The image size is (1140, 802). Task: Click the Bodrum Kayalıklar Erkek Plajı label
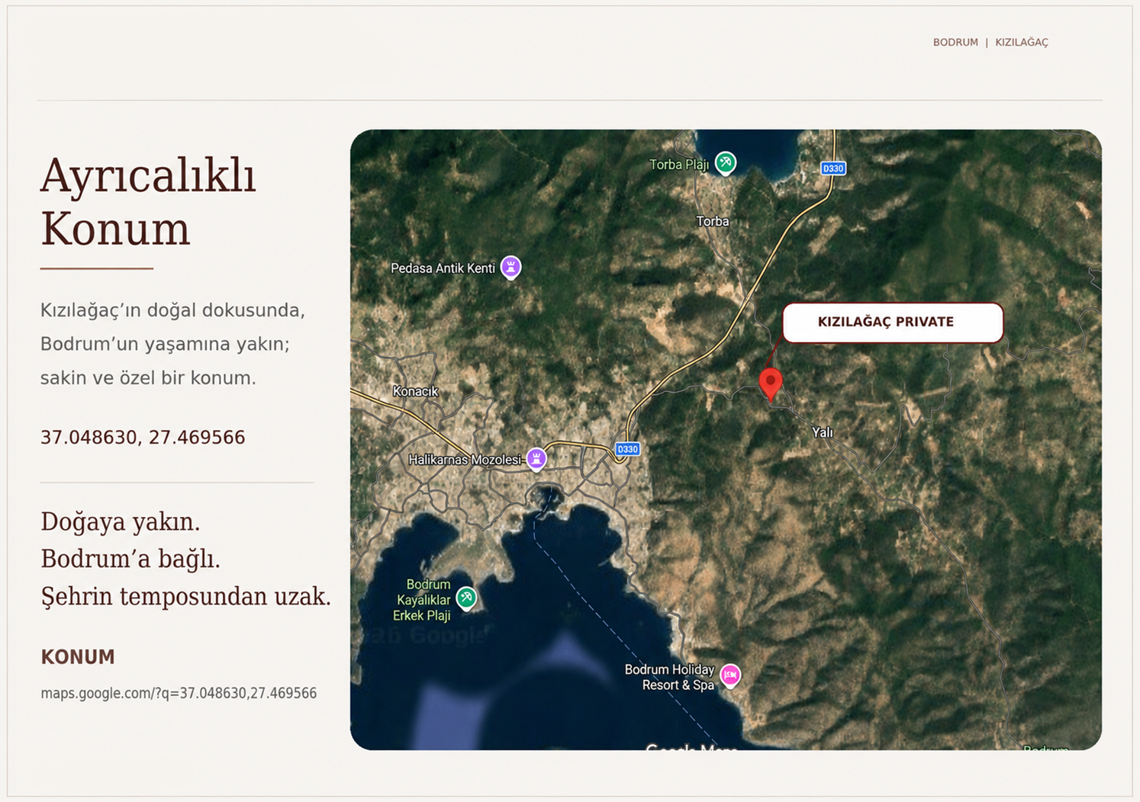(x=423, y=600)
